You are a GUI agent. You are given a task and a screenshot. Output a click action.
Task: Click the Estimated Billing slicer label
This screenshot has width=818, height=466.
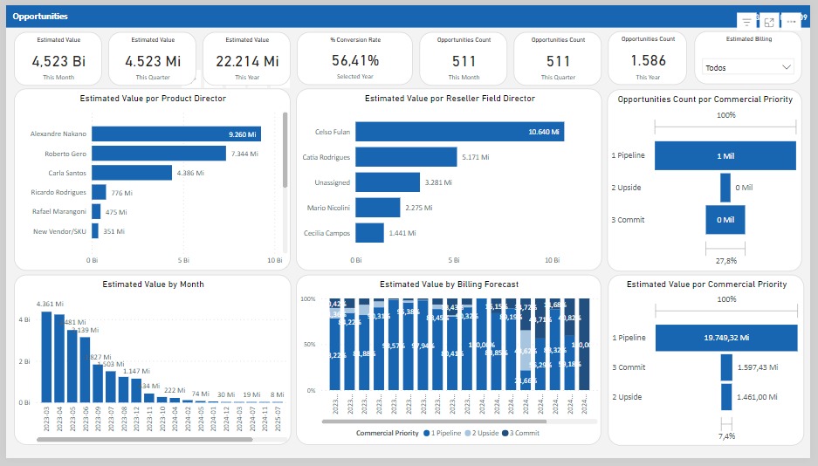[x=749, y=39]
